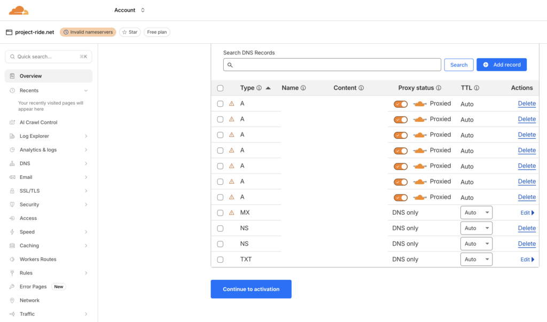Toggle proxy switch on first A record
Screen dimensions: 547x322
tap(401, 104)
